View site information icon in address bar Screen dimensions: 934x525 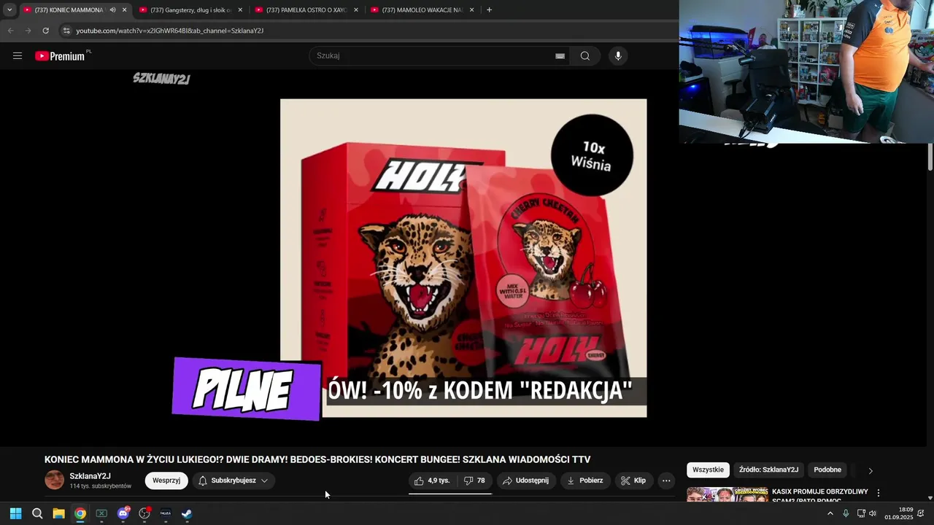point(66,31)
